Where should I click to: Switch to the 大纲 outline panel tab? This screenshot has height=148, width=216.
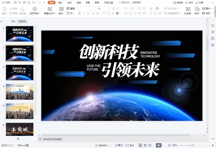click(x=13, y=22)
